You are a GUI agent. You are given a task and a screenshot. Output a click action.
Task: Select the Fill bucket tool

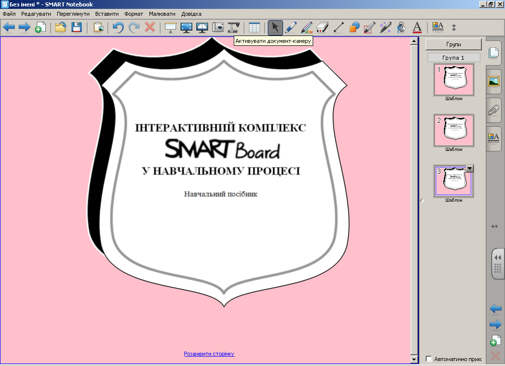(x=401, y=28)
